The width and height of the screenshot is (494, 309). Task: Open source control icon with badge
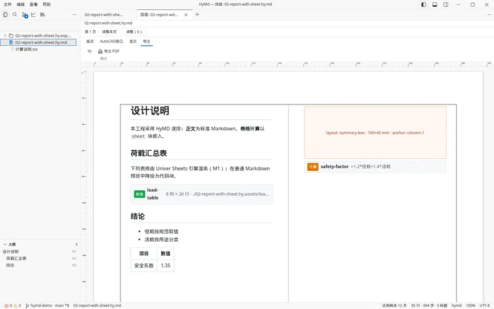25,15
